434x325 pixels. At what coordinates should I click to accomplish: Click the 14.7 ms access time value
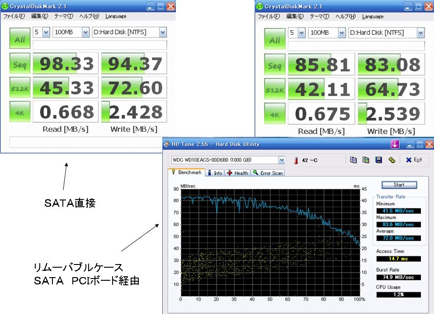[x=398, y=259]
